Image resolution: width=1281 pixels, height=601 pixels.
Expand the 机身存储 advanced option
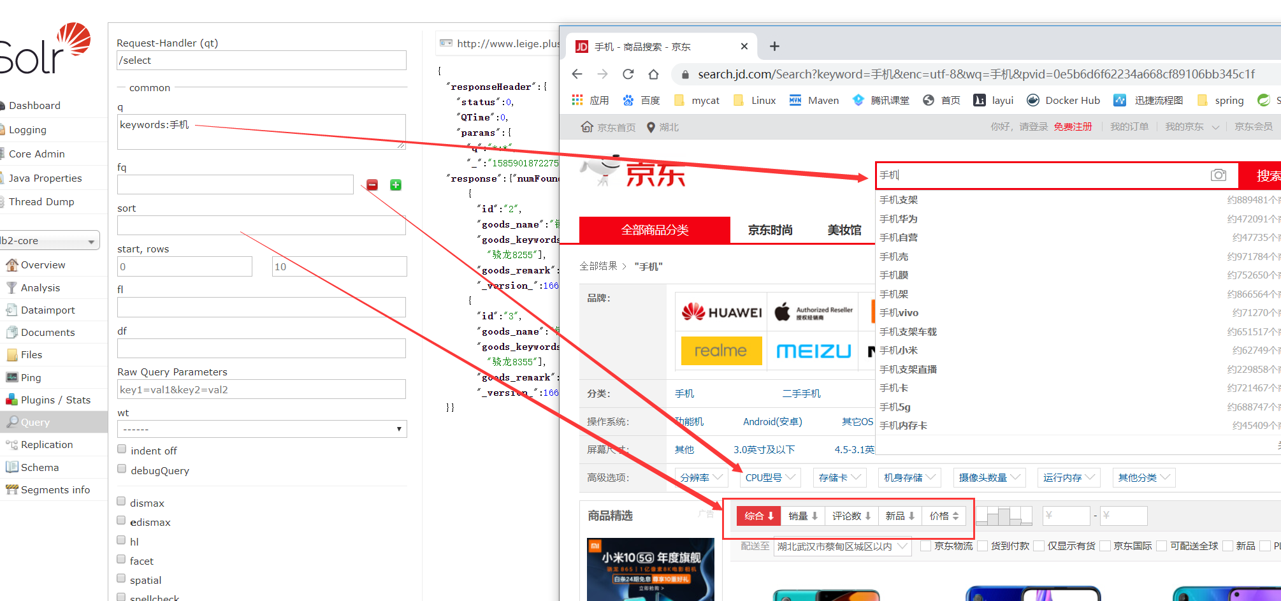click(x=909, y=477)
